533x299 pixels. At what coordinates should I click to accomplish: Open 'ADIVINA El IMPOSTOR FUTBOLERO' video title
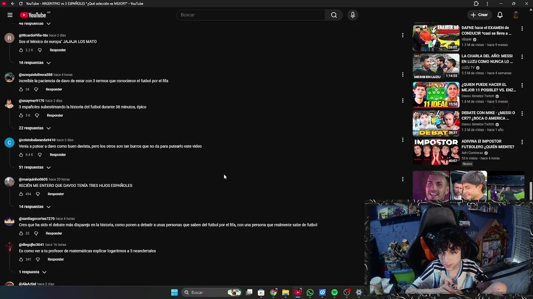[x=488, y=144]
